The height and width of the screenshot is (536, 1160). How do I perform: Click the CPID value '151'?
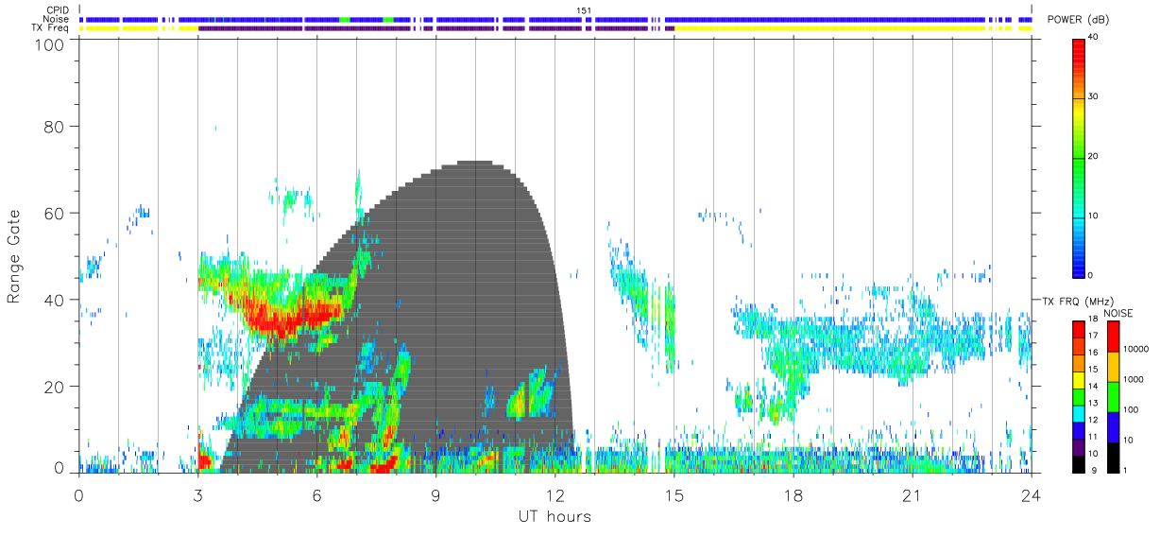tap(584, 10)
